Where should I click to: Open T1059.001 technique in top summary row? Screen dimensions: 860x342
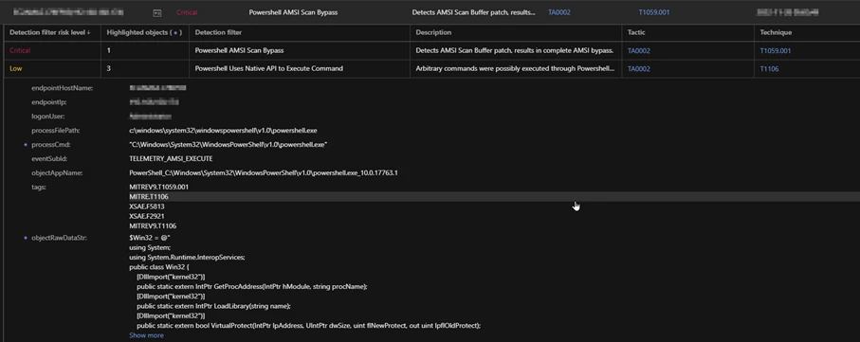[x=654, y=12]
